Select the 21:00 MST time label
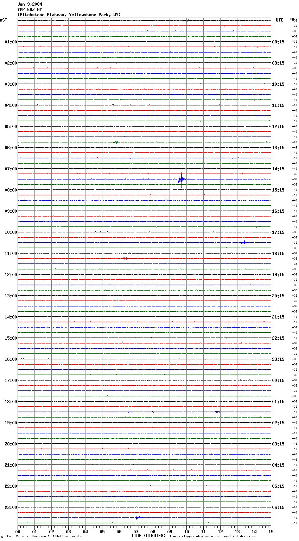This screenshot has height=541, width=299. 11,465
